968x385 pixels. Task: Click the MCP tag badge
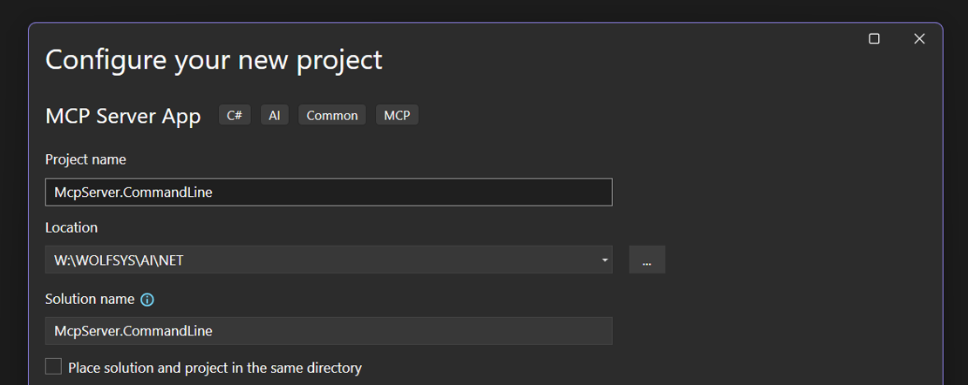point(397,115)
